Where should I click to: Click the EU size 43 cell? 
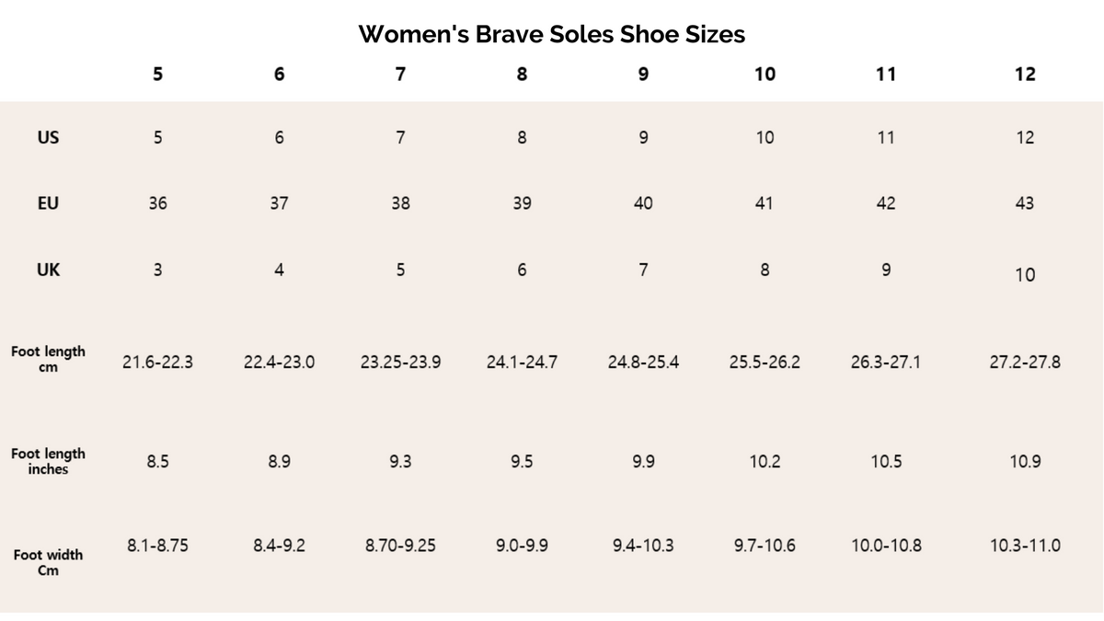[1025, 203]
